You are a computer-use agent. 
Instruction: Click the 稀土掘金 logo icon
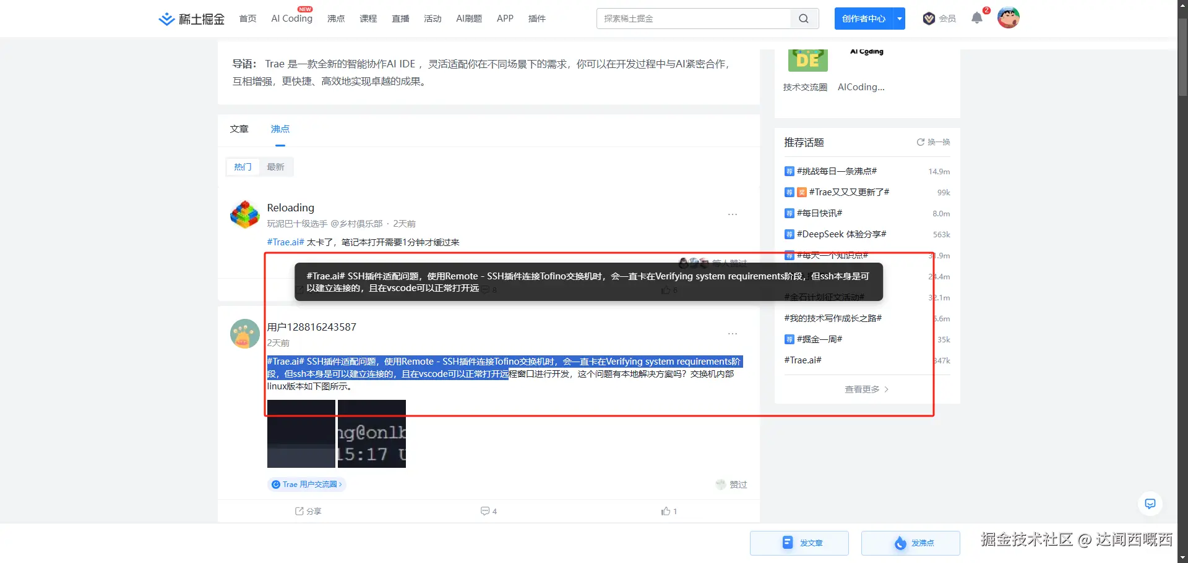[x=166, y=19]
